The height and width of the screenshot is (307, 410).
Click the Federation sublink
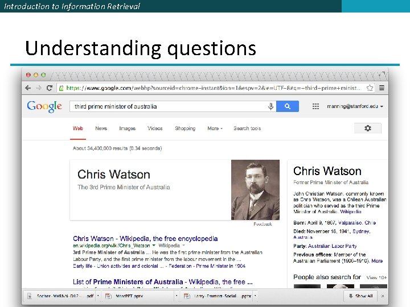coord(180,266)
